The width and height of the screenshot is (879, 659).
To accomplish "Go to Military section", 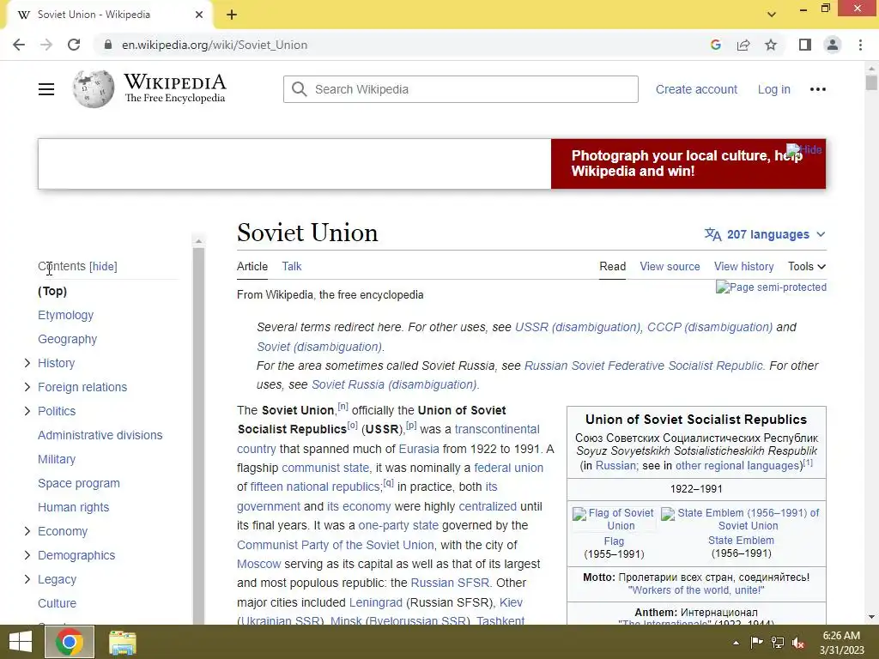I will click(57, 459).
